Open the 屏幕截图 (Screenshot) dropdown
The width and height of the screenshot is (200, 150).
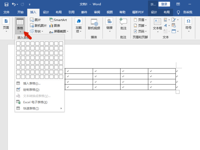click(x=59, y=31)
